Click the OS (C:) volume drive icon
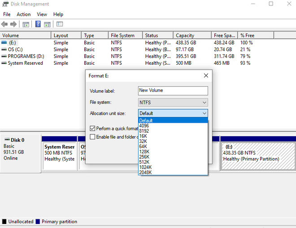Image resolution: width=296 pixels, height=228 pixels. 4,49
